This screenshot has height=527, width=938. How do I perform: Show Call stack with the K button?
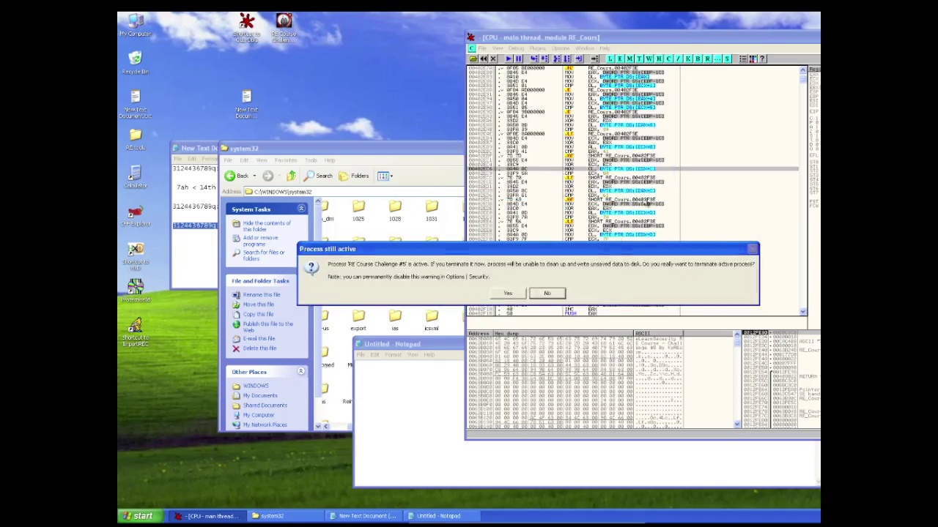[688, 59]
